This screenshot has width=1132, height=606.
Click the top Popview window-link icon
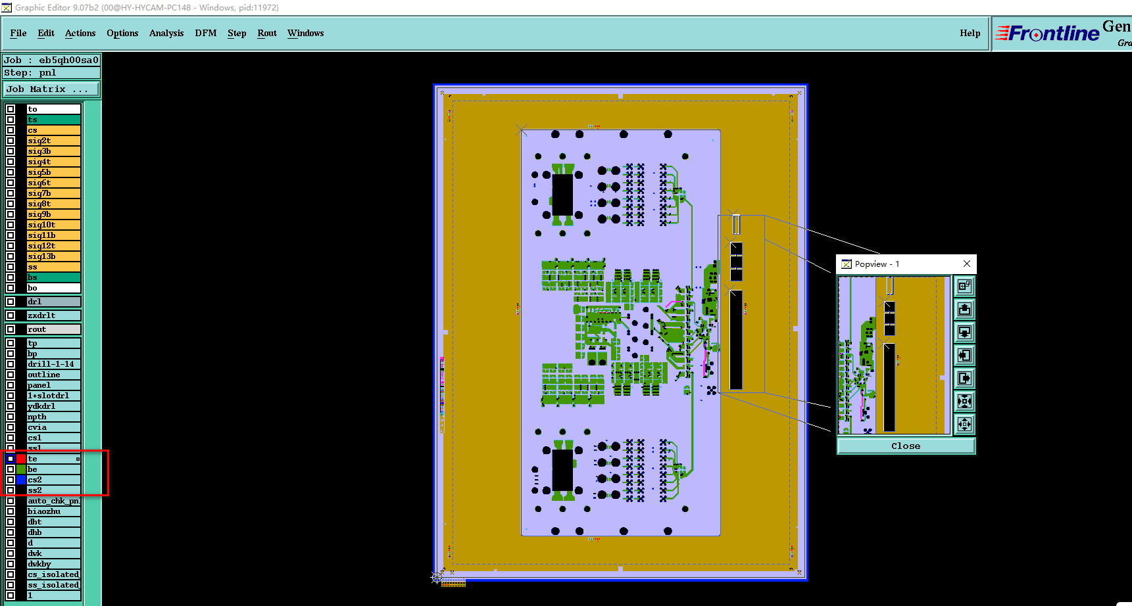click(x=964, y=286)
